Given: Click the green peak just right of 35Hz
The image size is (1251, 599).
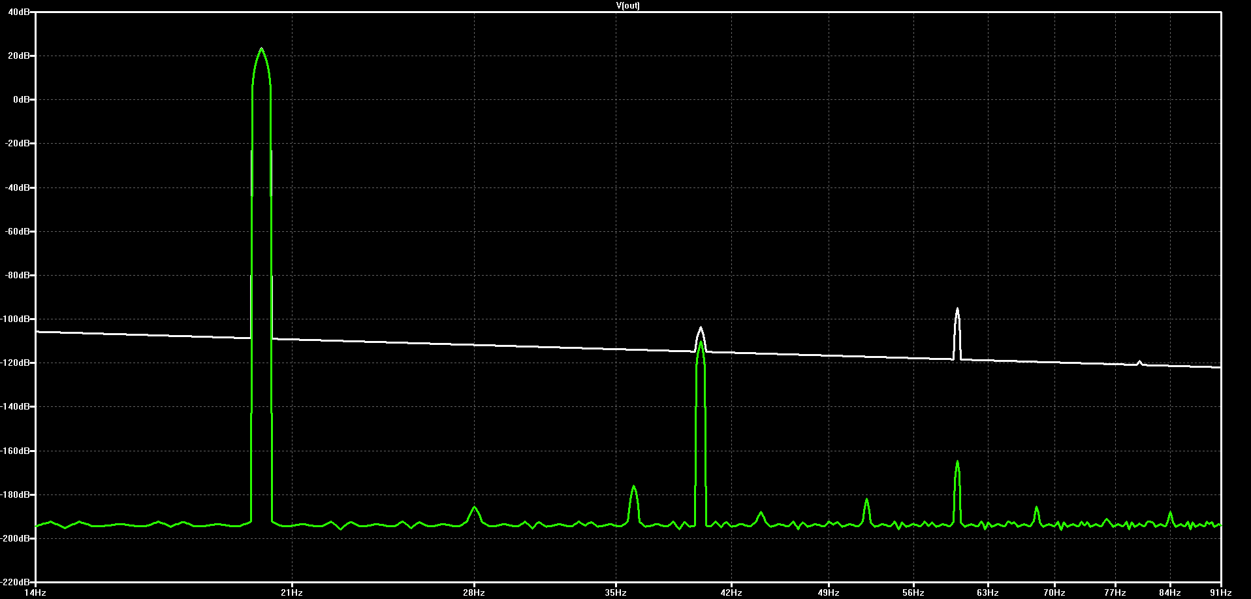Looking at the screenshot, I should tap(633, 487).
